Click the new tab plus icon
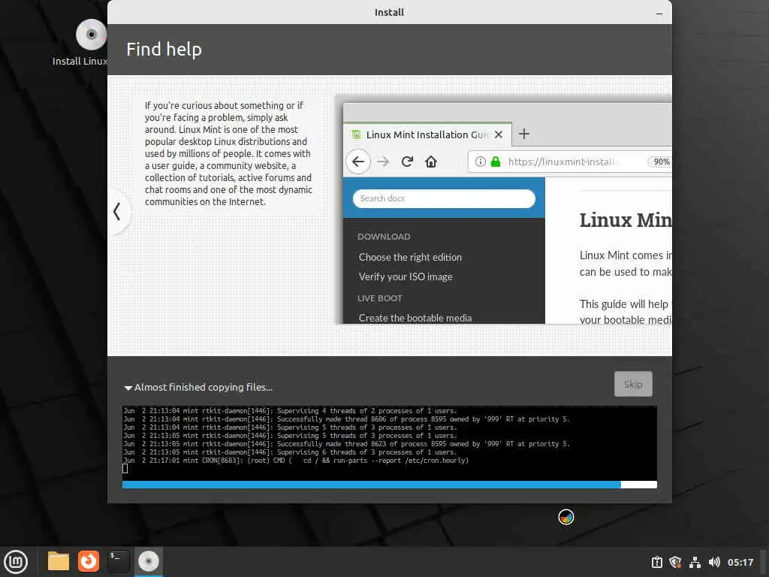This screenshot has height=577, width=769. pos(523,134)
